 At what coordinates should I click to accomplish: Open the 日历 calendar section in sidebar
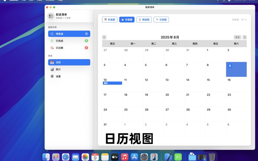[69, 62]
